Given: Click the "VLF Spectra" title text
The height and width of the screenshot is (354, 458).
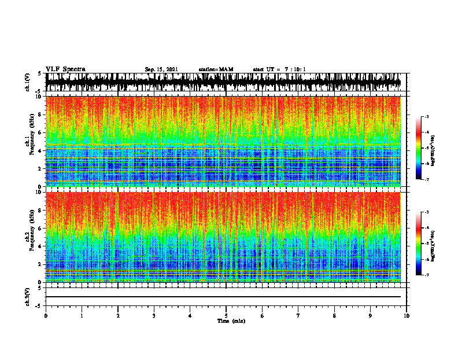Looking at the screenshot, I should coord(65,69).
